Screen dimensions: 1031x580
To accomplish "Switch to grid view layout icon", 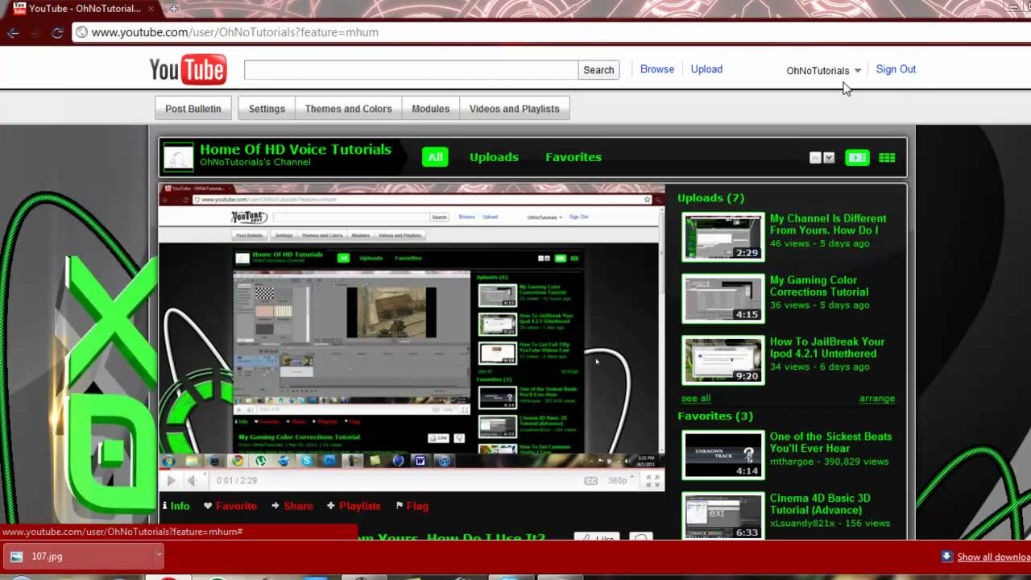I will pos(887,158).
